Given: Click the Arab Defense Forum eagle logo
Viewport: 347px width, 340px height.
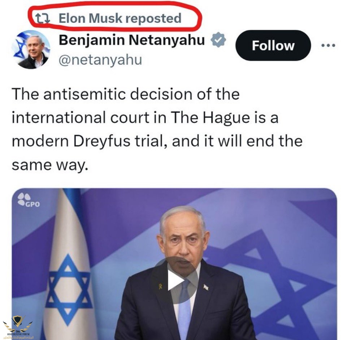Looking at the screenshot, I should click(x=18, y=324).
